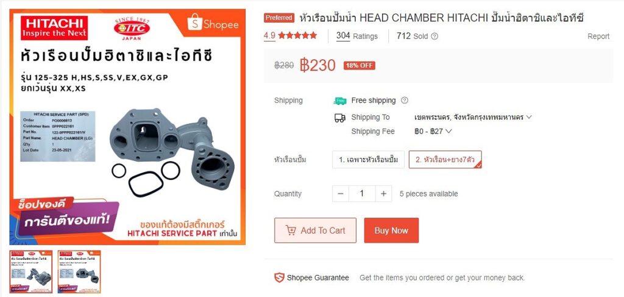This screenshot has height=297, width=624.
Task: Click the five-star rating icons
Action: pos(297,36)
